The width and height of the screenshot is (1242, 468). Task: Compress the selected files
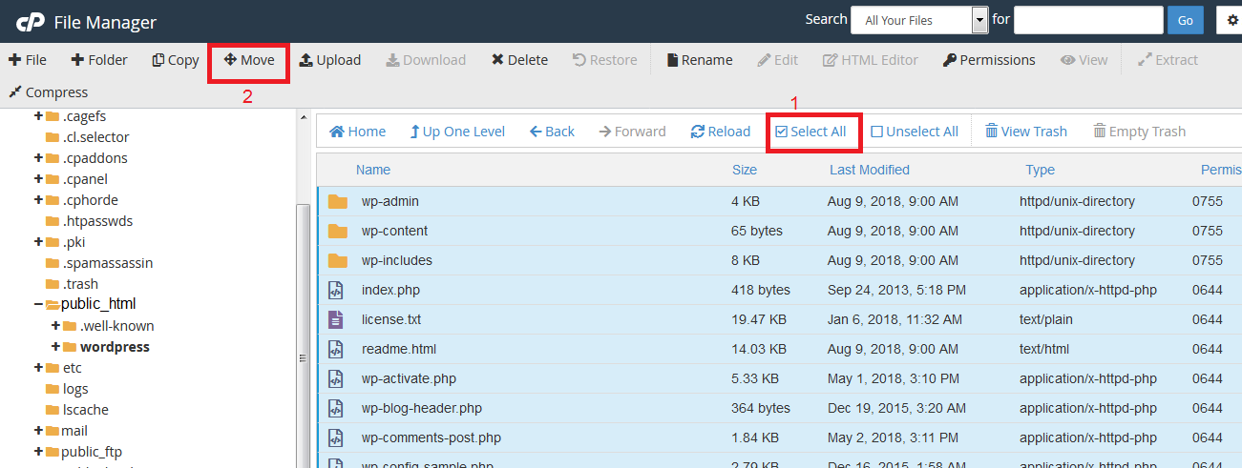click(48, 92)
